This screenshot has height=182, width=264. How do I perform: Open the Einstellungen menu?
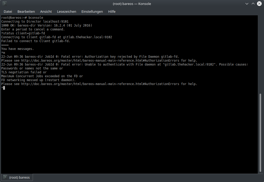tap(92, 11)
